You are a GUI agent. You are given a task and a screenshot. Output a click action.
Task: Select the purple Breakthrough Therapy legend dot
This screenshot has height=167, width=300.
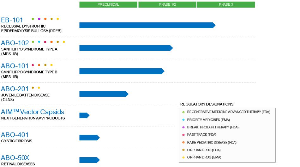pyautogui.click(x=183, y=127)
